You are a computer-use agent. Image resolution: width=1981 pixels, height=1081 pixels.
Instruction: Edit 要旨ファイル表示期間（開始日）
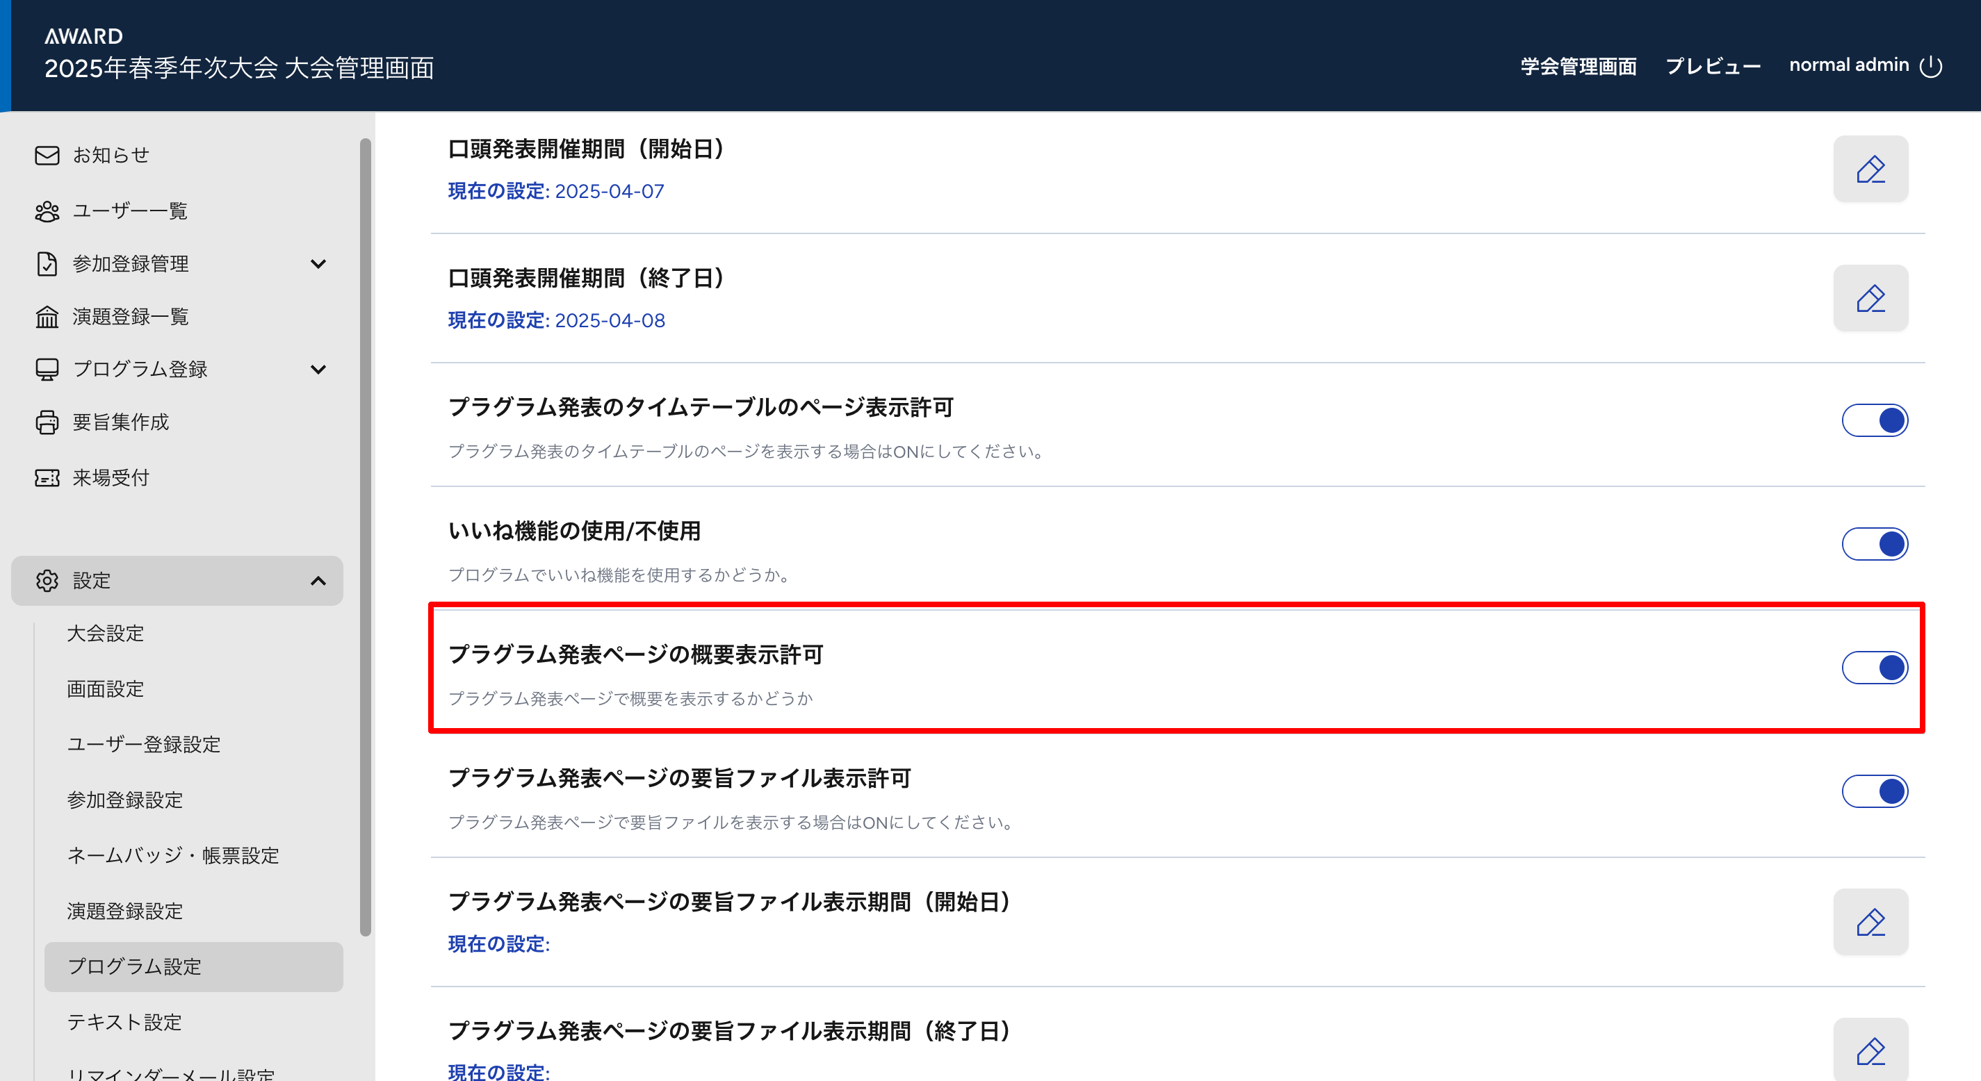point(1870,922)
